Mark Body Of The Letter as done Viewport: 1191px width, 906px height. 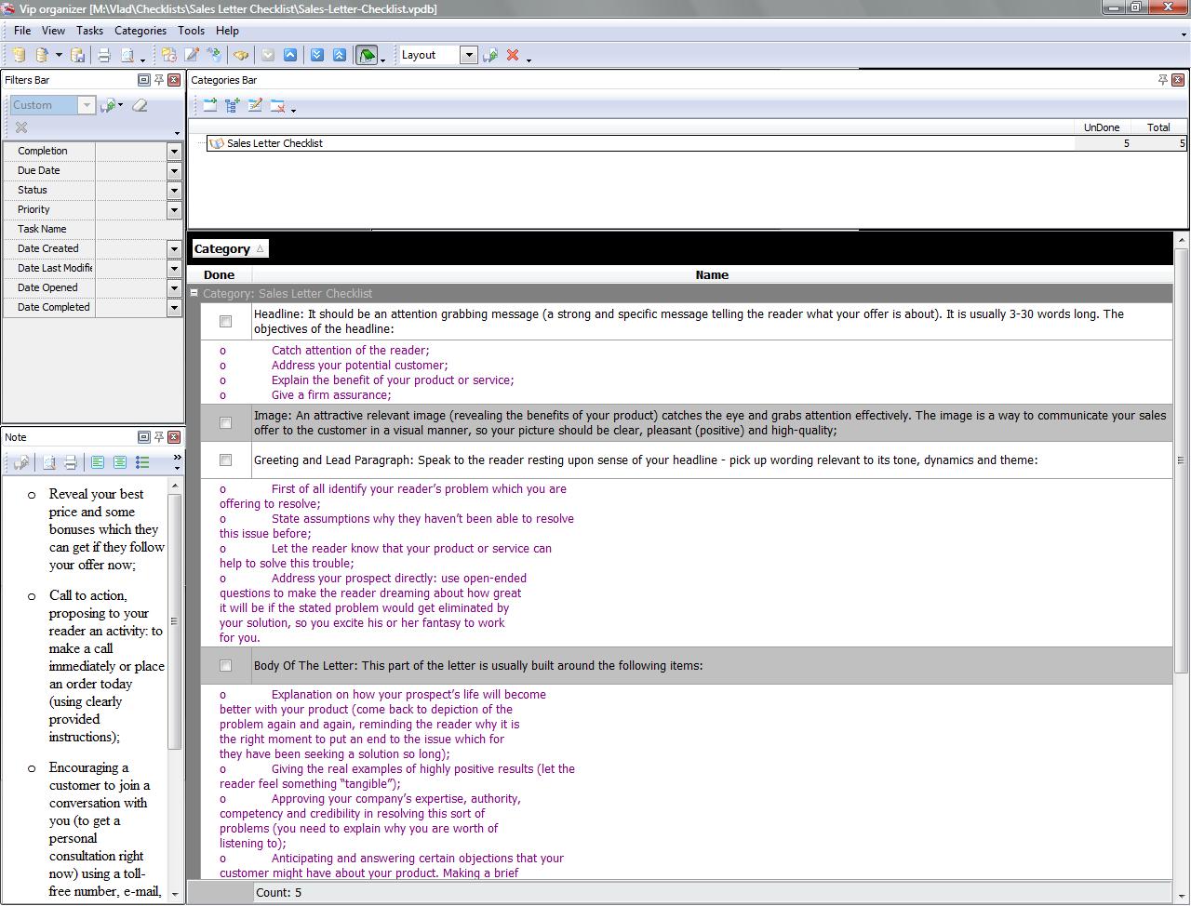click(225, 666)
